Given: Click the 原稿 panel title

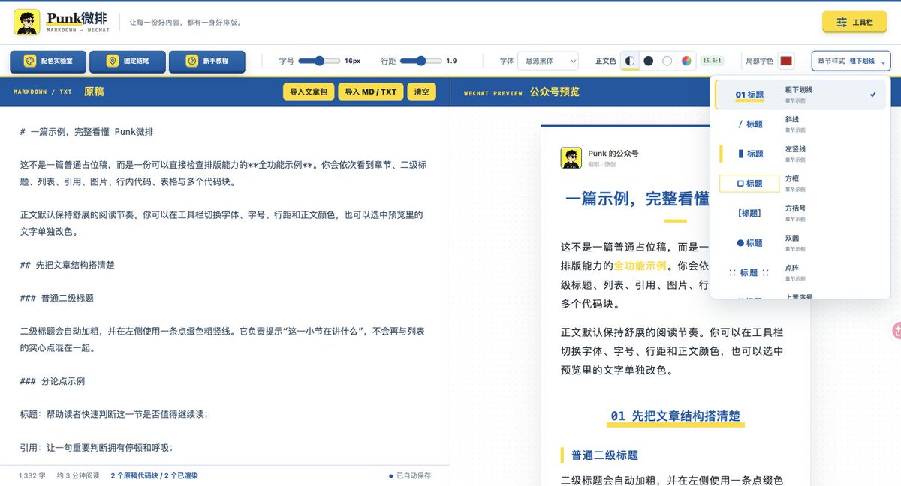Looking at the screenshot, I should coord(94,91).
